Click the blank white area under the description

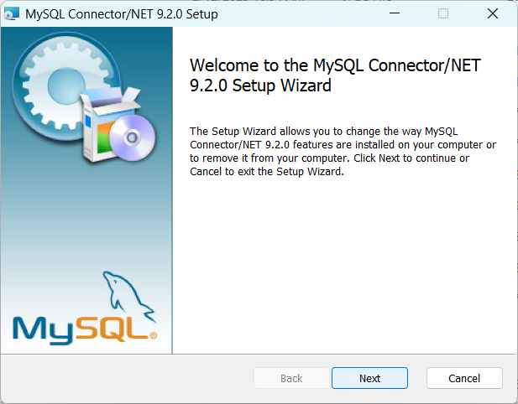pos(344,260)
